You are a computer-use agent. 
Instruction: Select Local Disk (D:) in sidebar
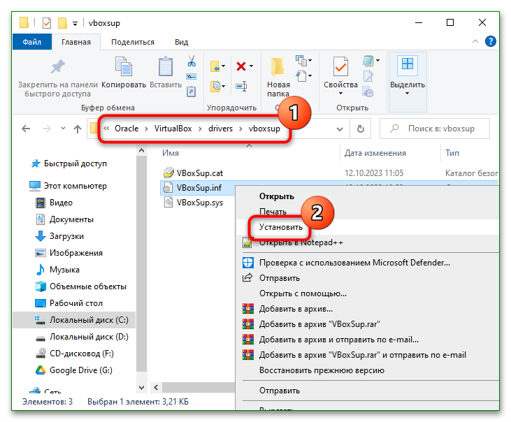point(82,337)
